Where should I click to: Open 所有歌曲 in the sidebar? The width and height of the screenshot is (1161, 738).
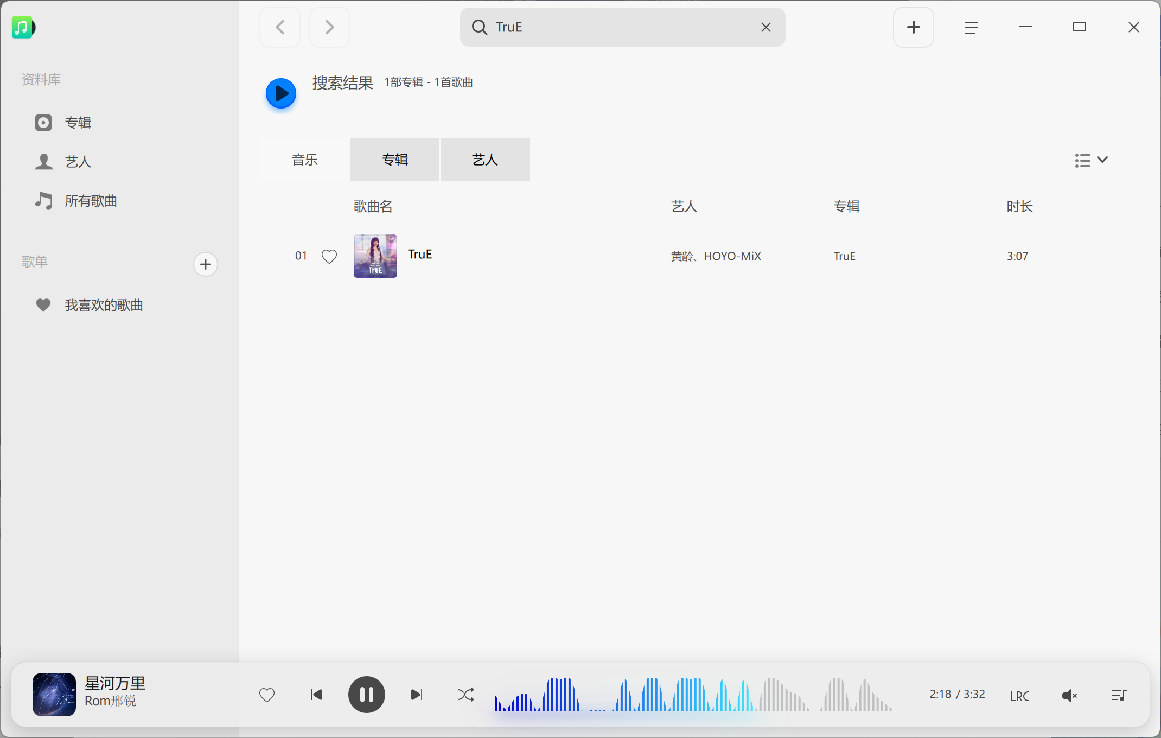[x=76, y=201]
